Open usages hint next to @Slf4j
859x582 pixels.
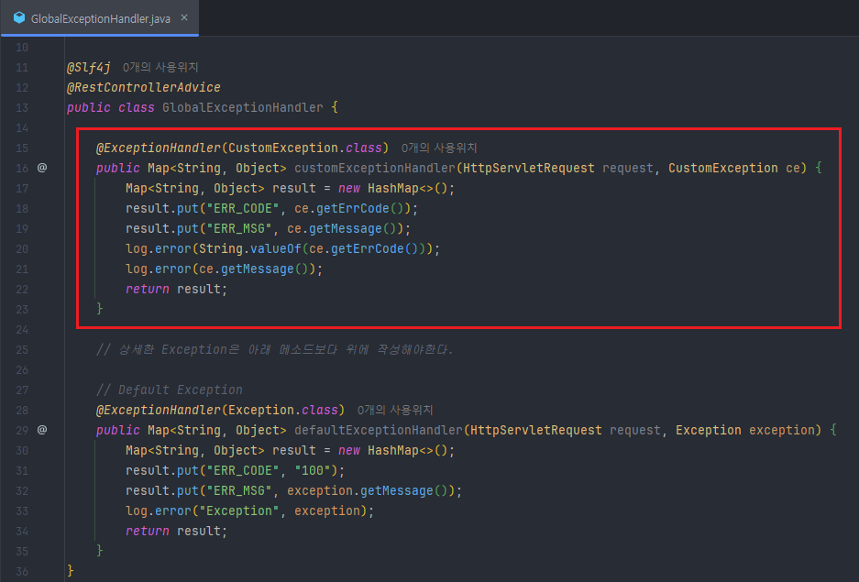(160, 67)
